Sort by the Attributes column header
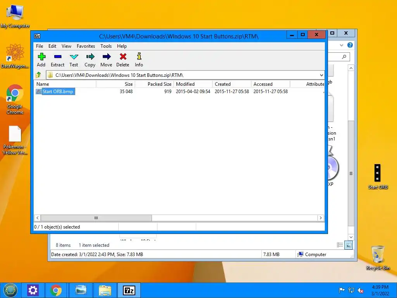 [307, 84]
